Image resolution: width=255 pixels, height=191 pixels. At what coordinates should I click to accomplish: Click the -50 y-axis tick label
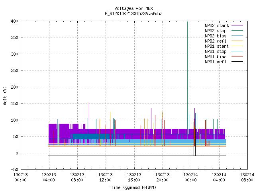[14, 170]
